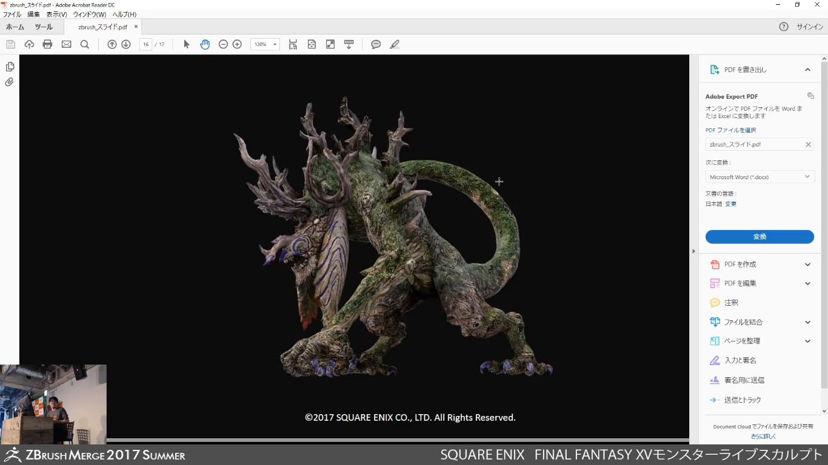Remove selected zbrush_スライド.pdf file

(x=808, y=145)
